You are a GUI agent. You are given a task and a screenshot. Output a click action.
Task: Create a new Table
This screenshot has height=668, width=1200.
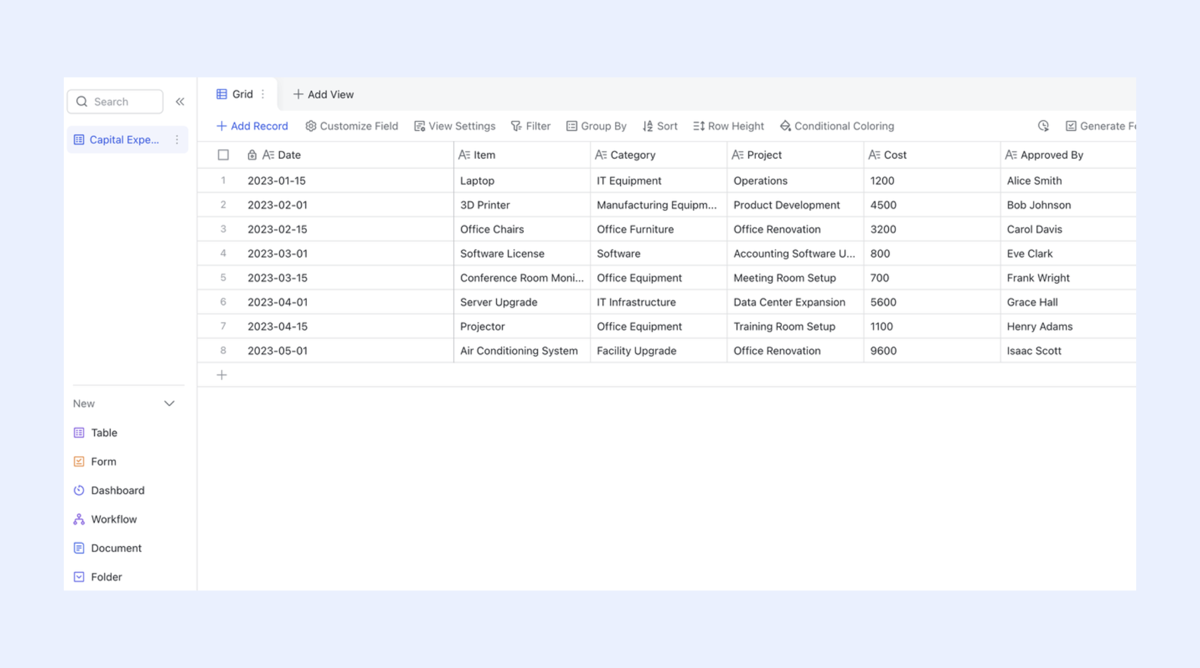pyautogui.click(x=95, y=432)
